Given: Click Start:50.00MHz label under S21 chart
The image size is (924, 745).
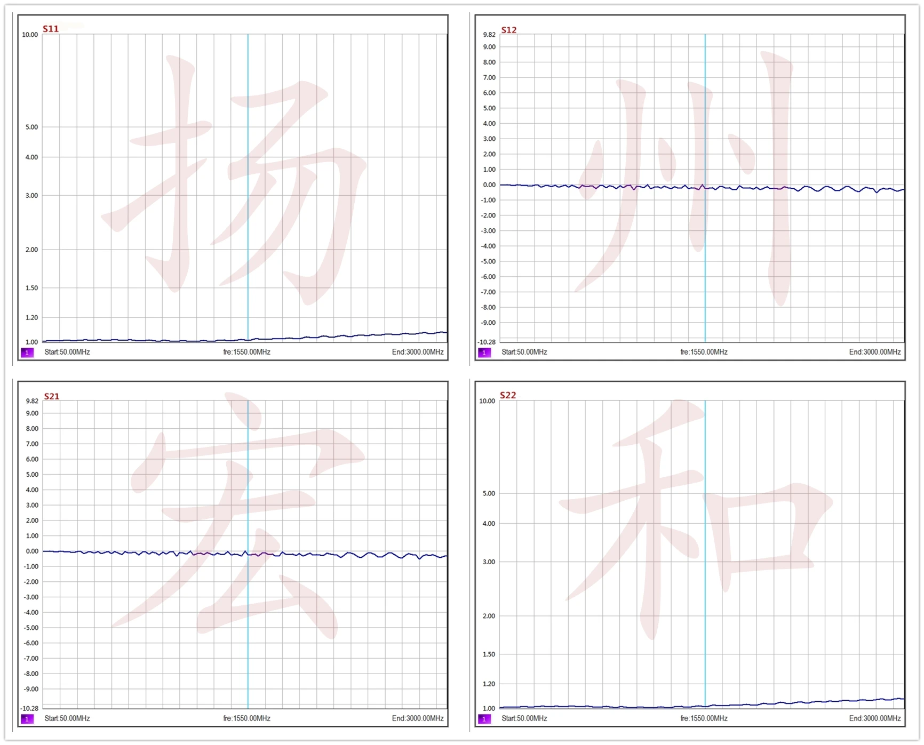Looking at the screenshot, I should [67, 718].
